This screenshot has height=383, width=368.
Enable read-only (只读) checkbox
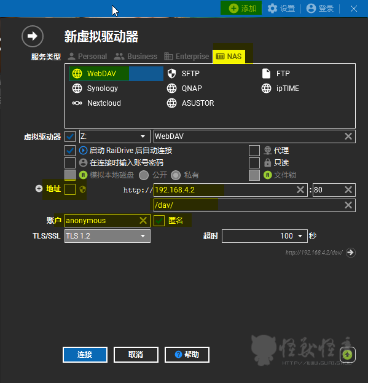pos(254,163)
